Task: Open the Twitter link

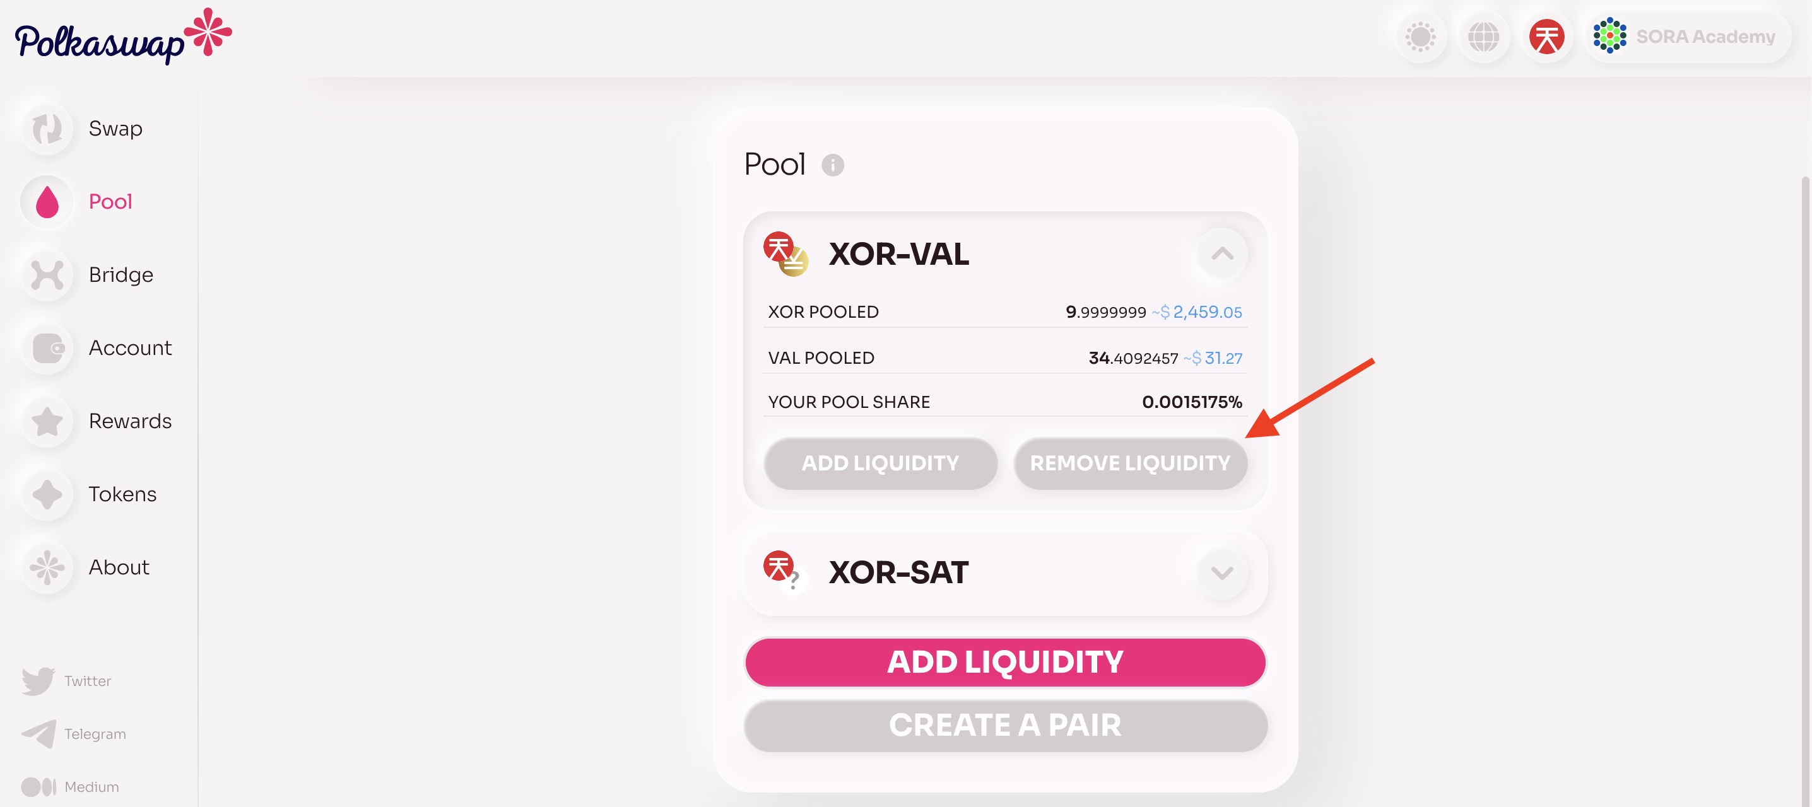Action: 67,680
